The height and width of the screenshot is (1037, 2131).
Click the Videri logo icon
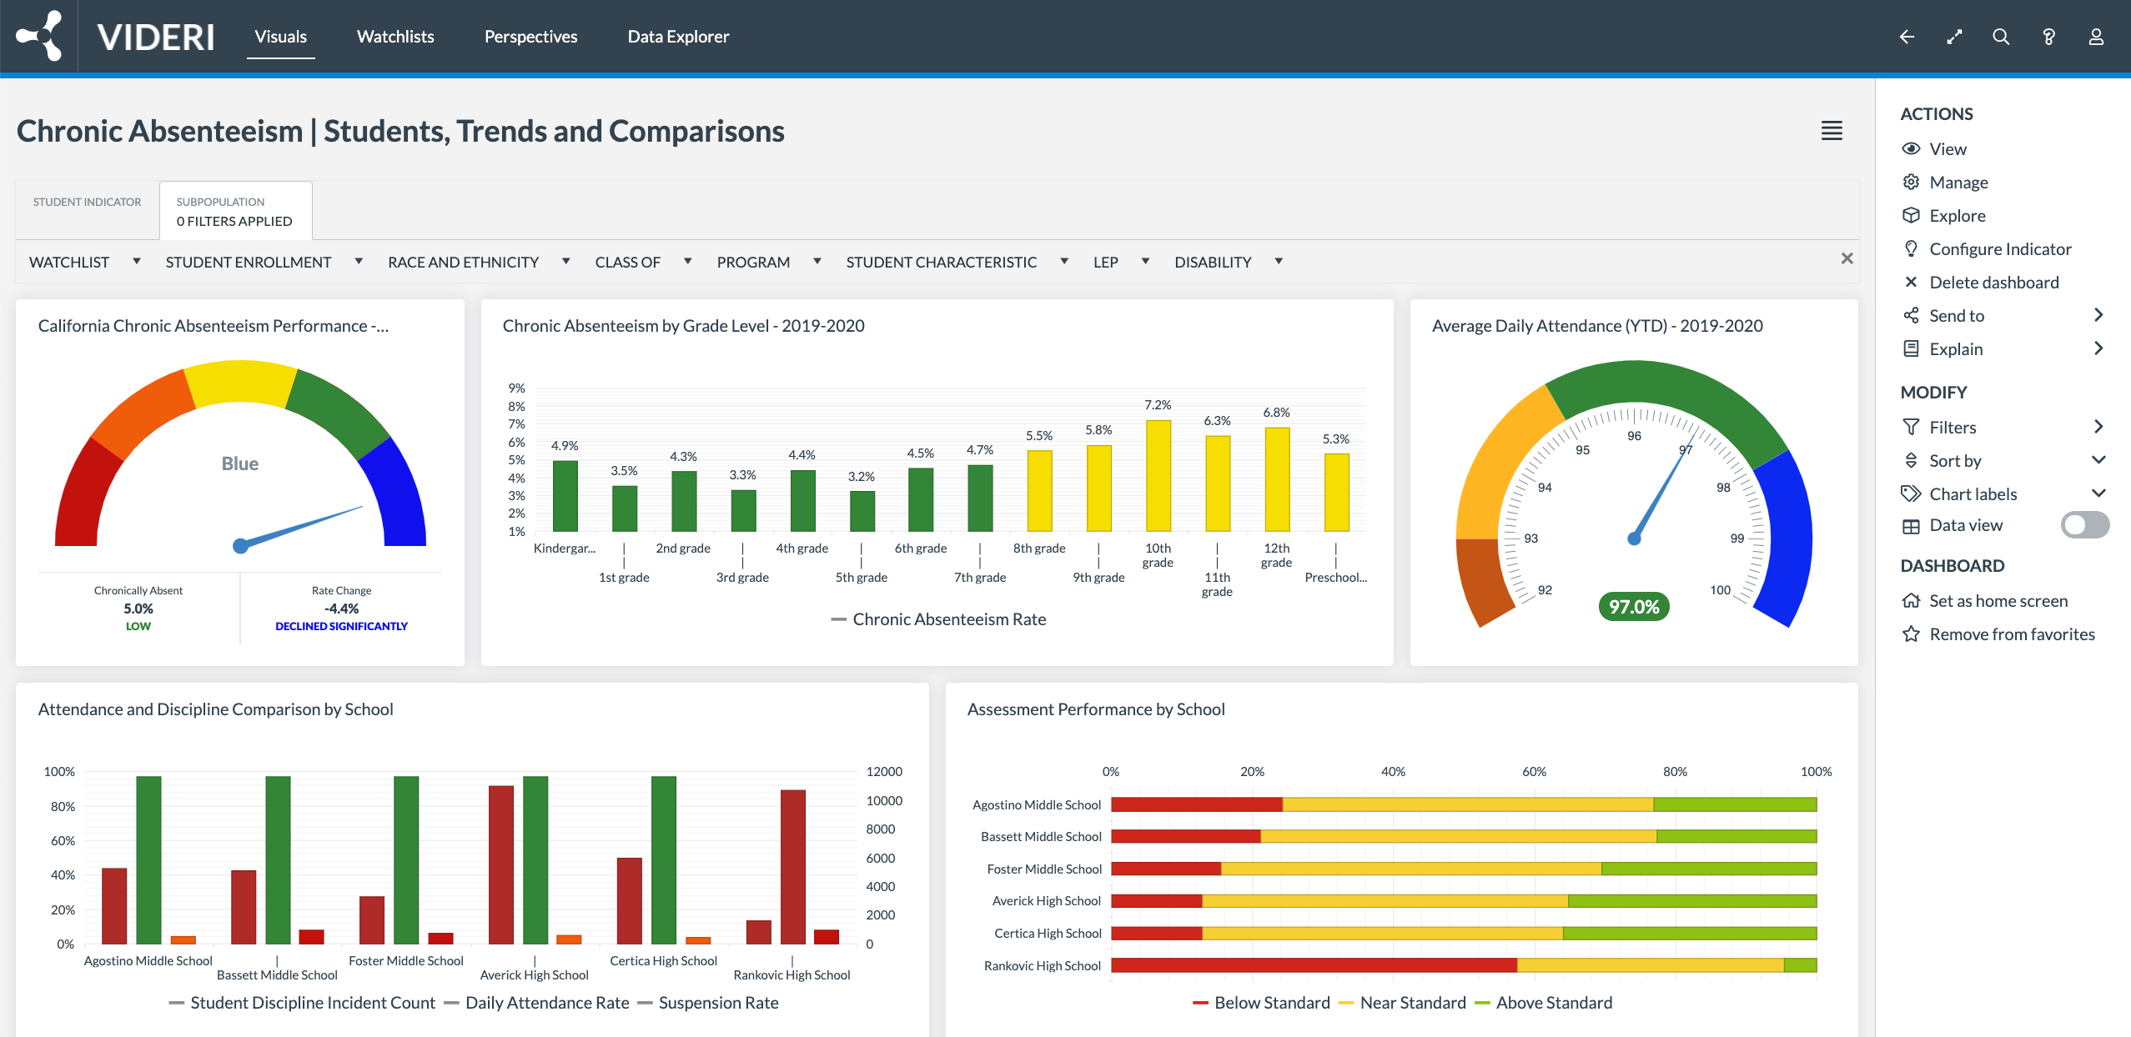click(x=39, y=36)
